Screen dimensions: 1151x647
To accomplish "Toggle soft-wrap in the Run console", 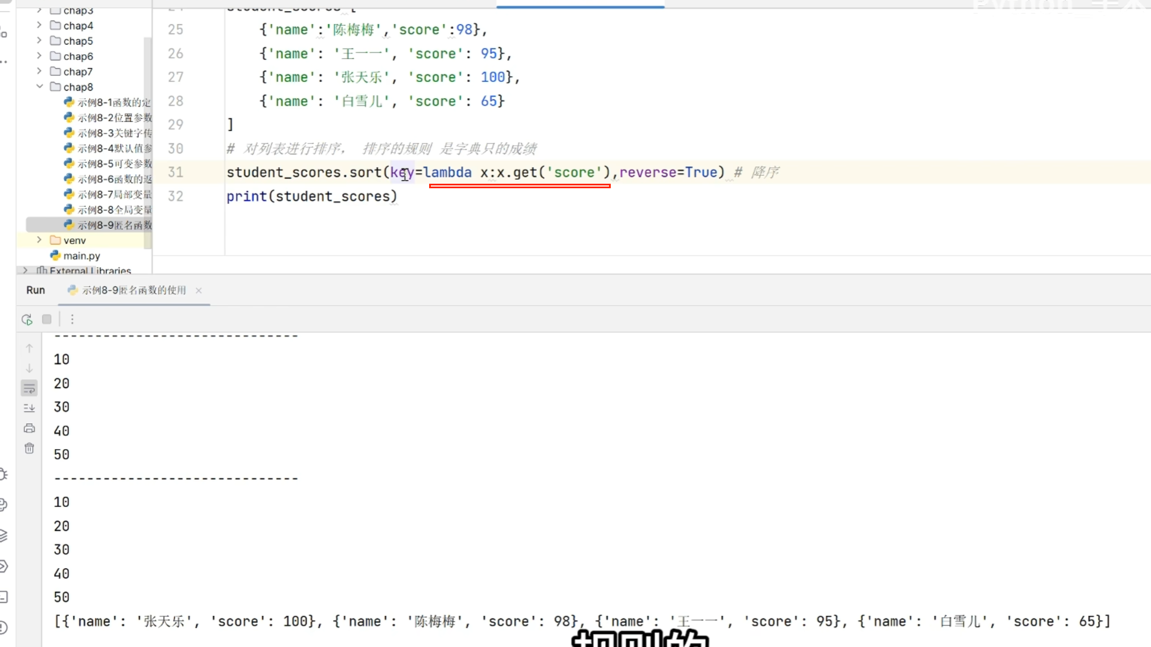I will pos(29,388).
